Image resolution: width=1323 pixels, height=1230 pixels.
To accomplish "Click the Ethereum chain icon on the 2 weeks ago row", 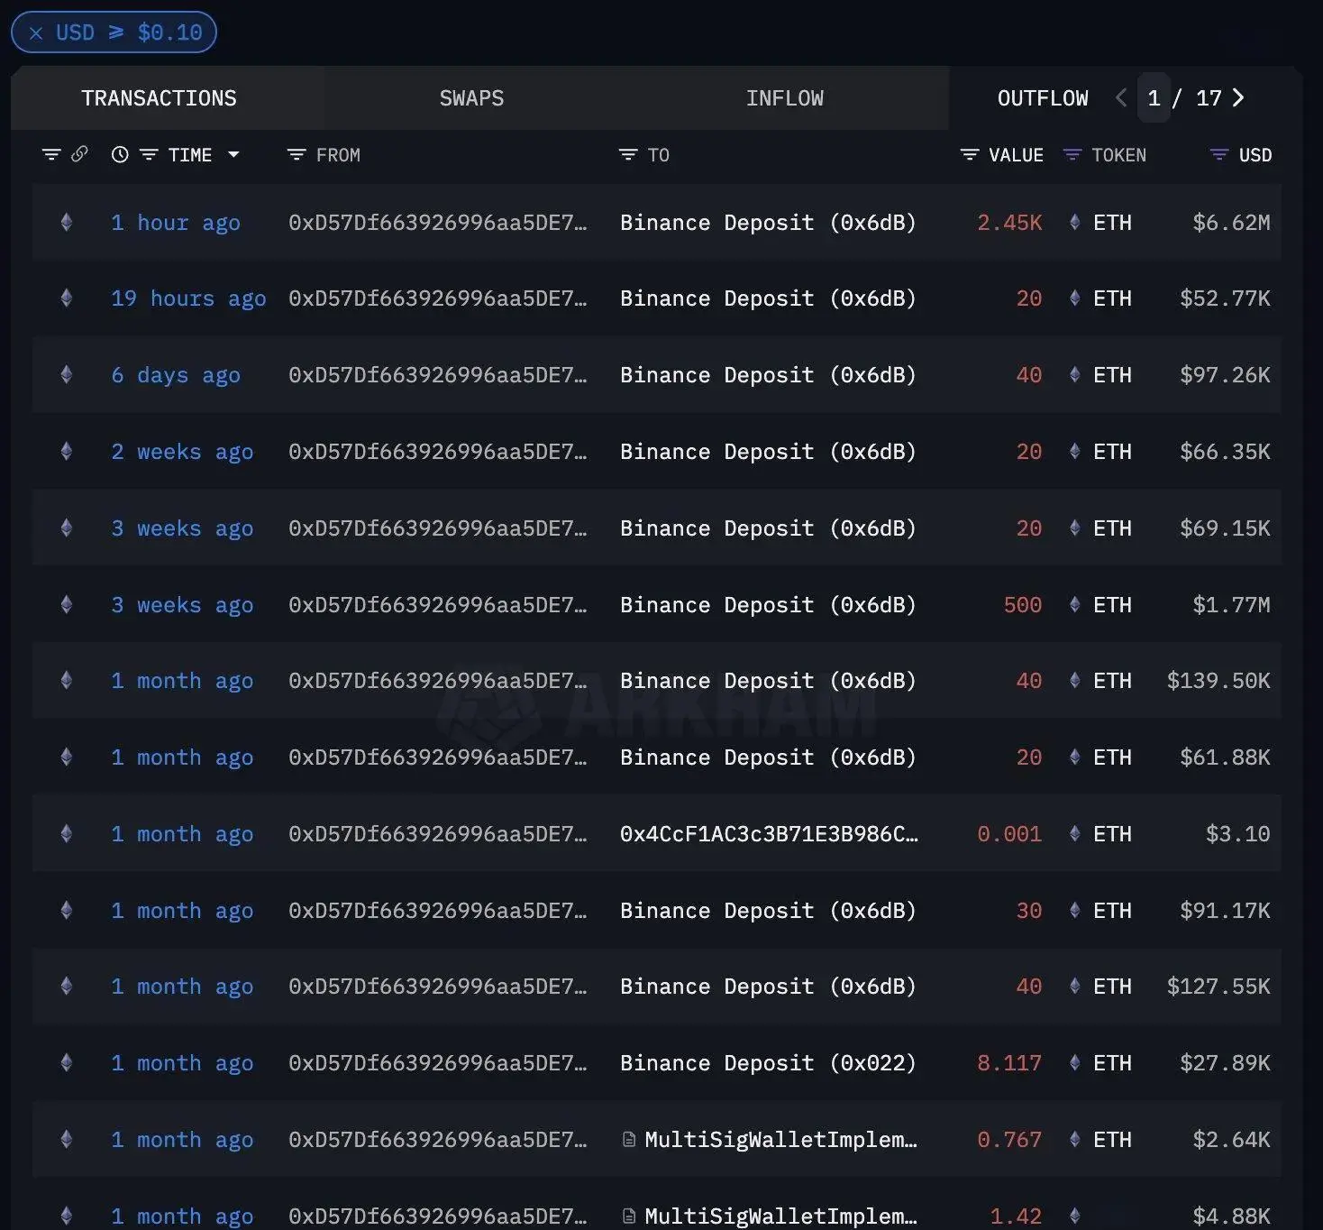I will click(x=66, y=451).
